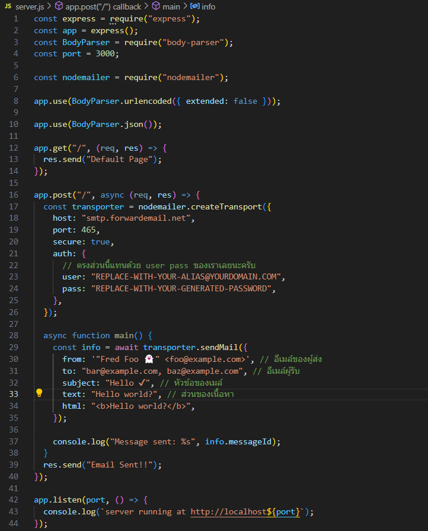Image resolution: width=428 pixels, height=531 pixels.
Task: Click the lightbulb code action icon
Action: click(40, 393)
